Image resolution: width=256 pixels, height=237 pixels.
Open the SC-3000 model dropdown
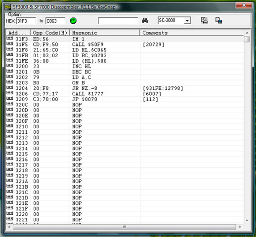(187, 21)
